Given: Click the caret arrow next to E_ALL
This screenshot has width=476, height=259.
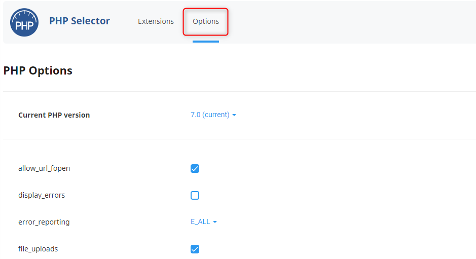Looking at the screenshot, I should pyautogui.click(x=215, y=222).
